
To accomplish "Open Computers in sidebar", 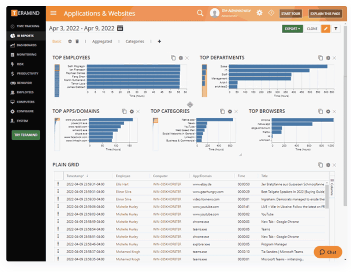I will click(x=26, y=102).
